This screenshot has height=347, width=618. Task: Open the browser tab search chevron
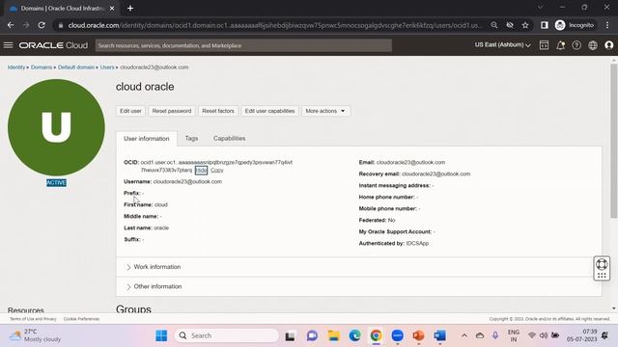coord(541,7)
